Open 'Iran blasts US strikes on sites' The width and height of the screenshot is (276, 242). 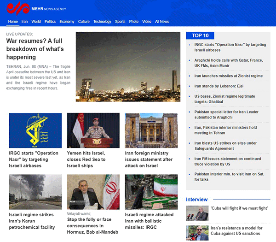pyautogui.click(x=225, y=146)
